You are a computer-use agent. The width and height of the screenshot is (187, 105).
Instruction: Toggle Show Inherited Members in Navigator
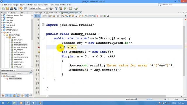3,95
